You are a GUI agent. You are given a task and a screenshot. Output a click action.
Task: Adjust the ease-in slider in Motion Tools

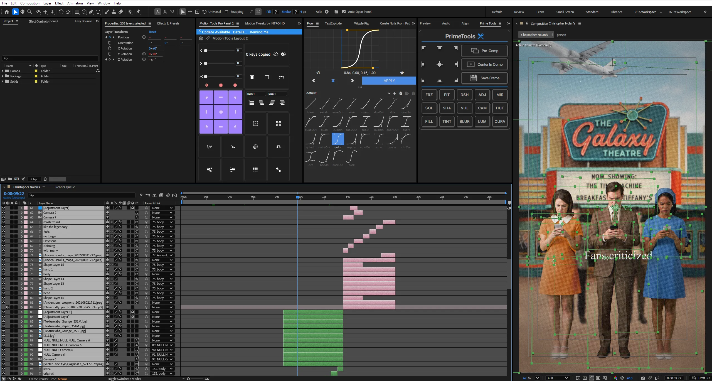click(x=219, y=51)
